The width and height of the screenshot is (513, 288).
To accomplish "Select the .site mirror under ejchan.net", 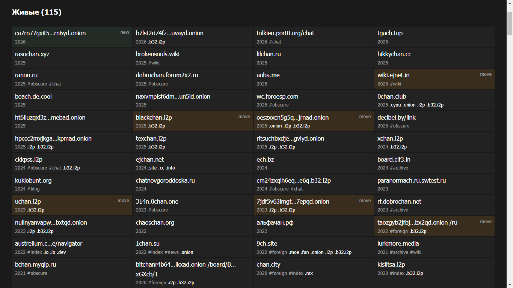I will (152, 168).
